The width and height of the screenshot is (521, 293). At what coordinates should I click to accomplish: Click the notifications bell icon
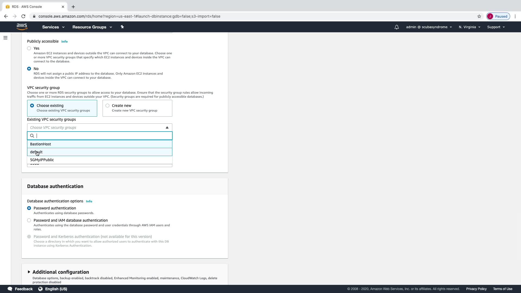[396, 27]
